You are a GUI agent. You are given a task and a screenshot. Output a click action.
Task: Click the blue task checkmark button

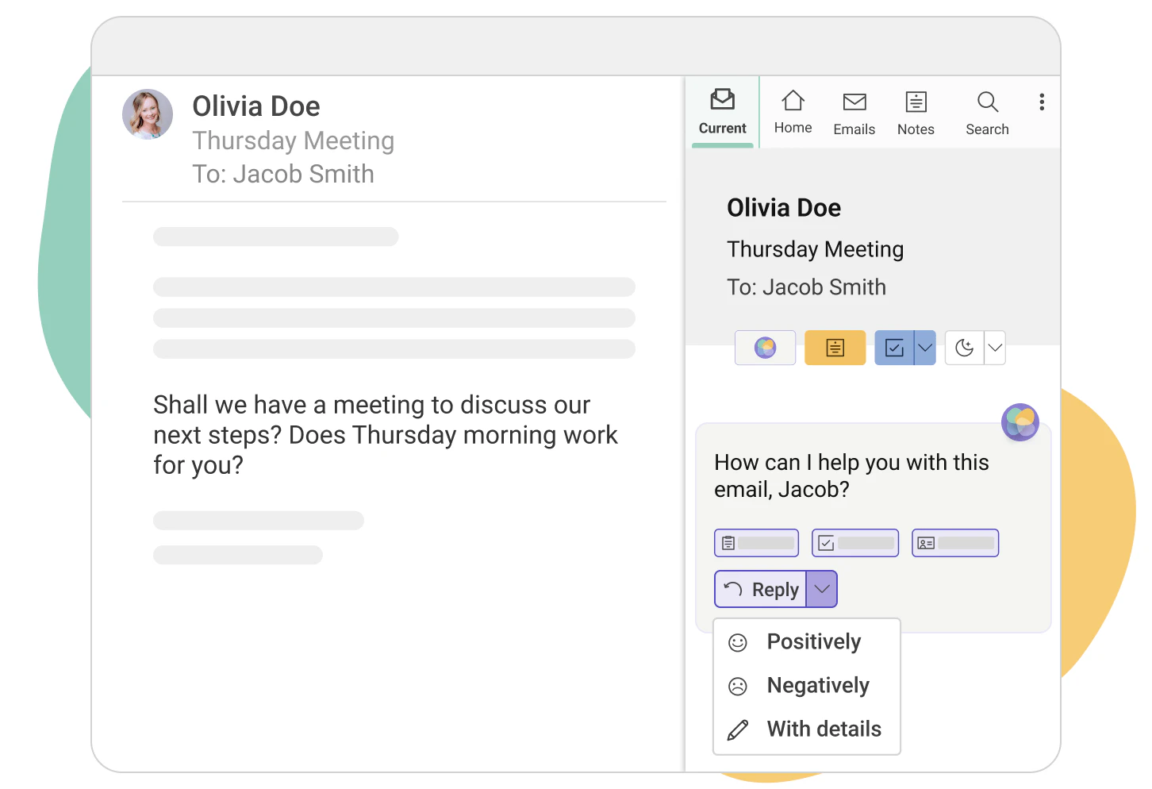point(894,348)
